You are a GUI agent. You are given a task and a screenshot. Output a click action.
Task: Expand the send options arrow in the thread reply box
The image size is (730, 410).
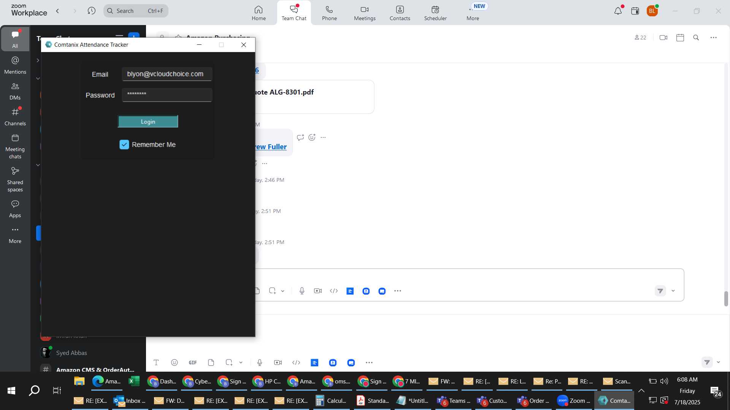[x=673, y=291]
